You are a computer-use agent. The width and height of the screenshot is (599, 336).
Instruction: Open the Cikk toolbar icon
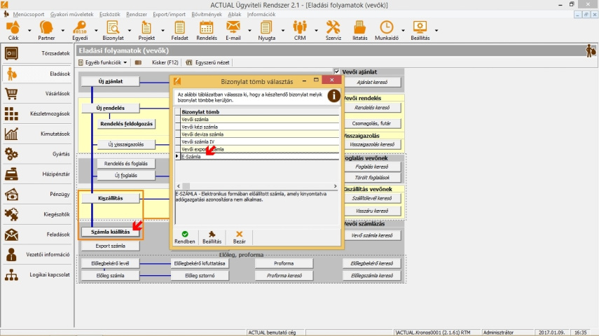point(13,27)
